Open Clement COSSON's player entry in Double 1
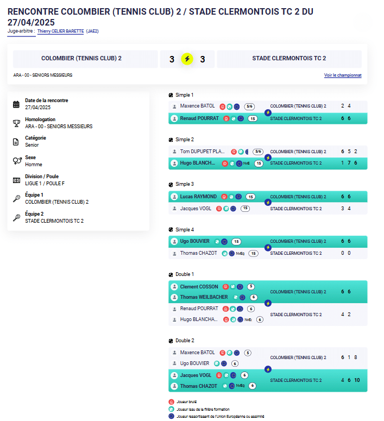 coord(199,287)
